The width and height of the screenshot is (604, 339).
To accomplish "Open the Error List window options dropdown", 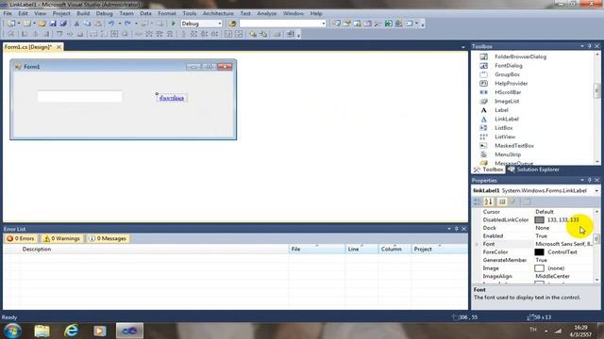I will click(x=449, y=229).
